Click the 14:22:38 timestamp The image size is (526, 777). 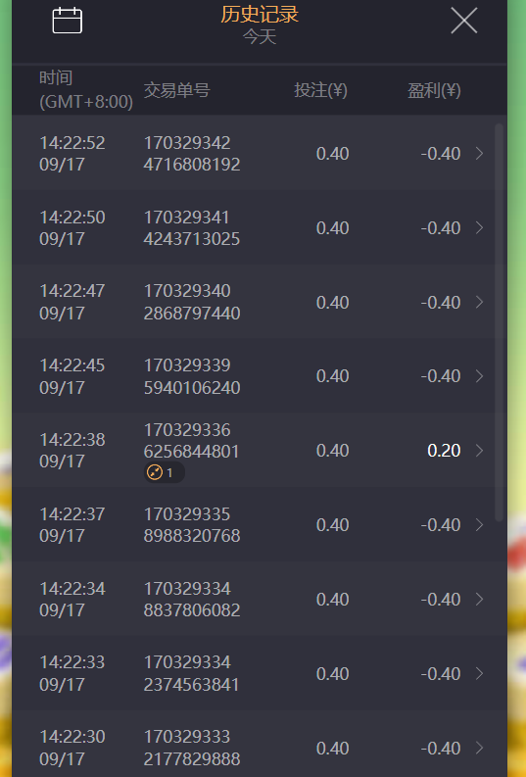(72, 440)
